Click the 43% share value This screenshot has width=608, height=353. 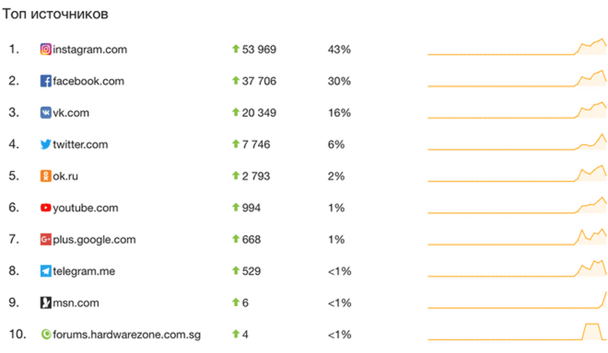coord(339,50)
